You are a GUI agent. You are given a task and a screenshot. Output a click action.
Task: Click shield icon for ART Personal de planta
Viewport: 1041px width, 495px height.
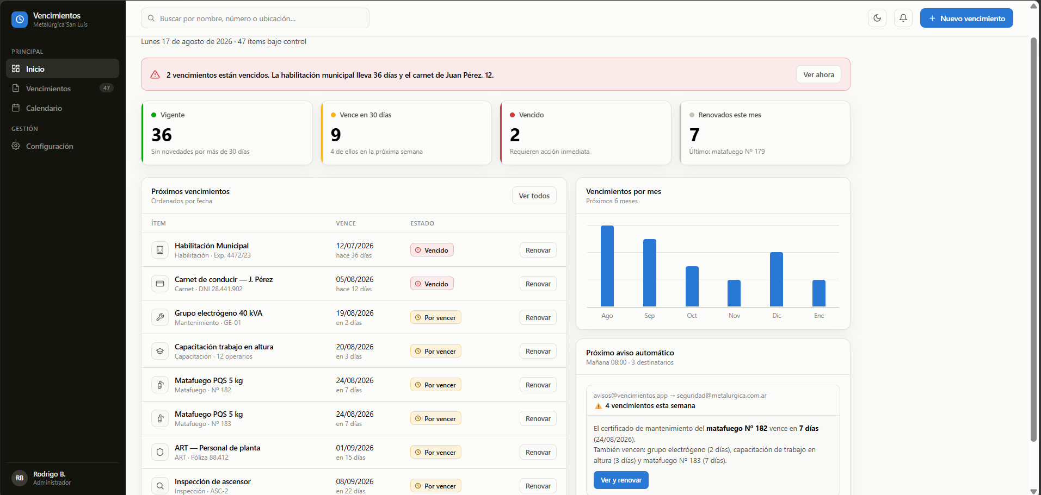[160, 452]
